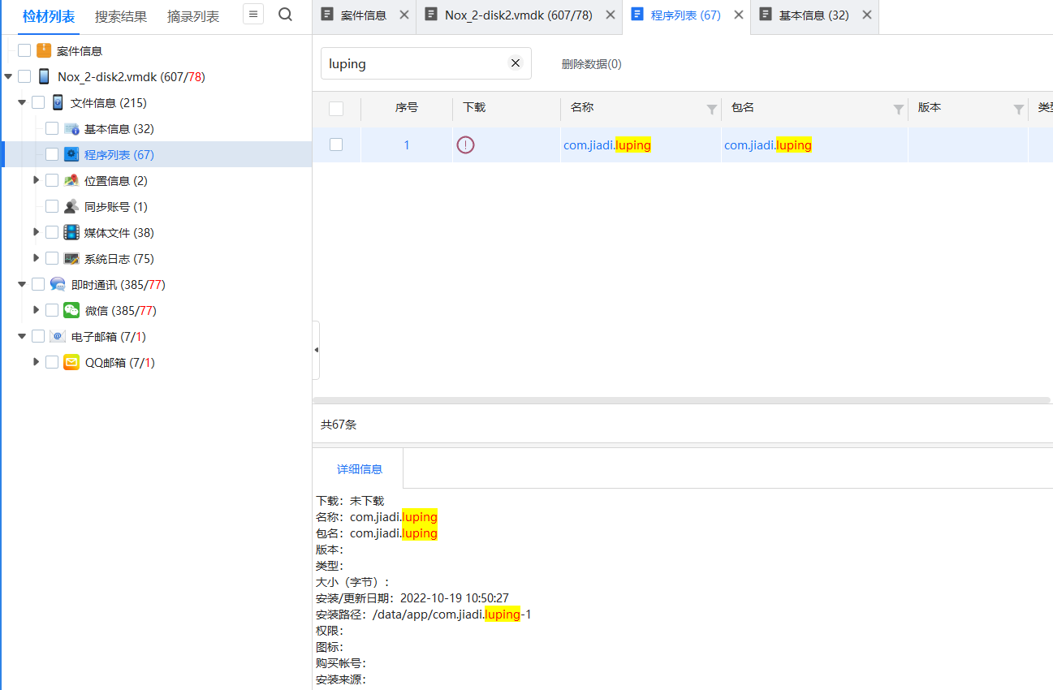Click the 程序列表 gear icon in tree

(x=71, y=154)
